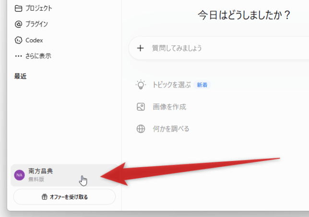Screen dimensions: 309x217
Task: Click the オファーを受け取る button
Action: (64, 197)
